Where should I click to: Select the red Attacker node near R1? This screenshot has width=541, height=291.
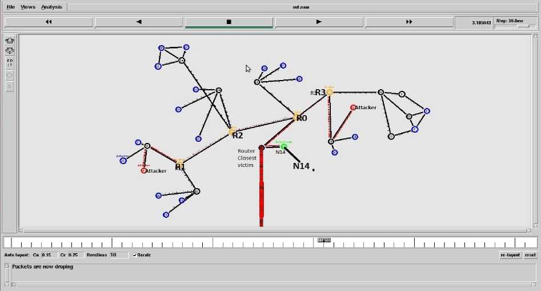point(143,170)
